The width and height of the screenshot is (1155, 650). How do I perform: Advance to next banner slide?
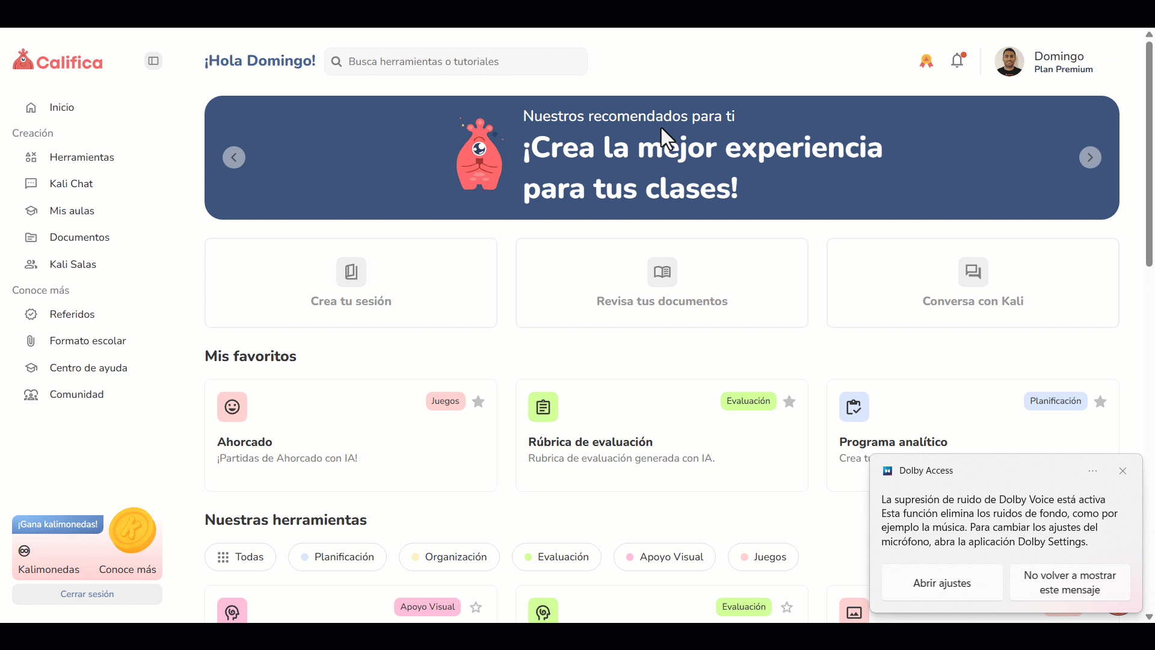coord(1089,158)
